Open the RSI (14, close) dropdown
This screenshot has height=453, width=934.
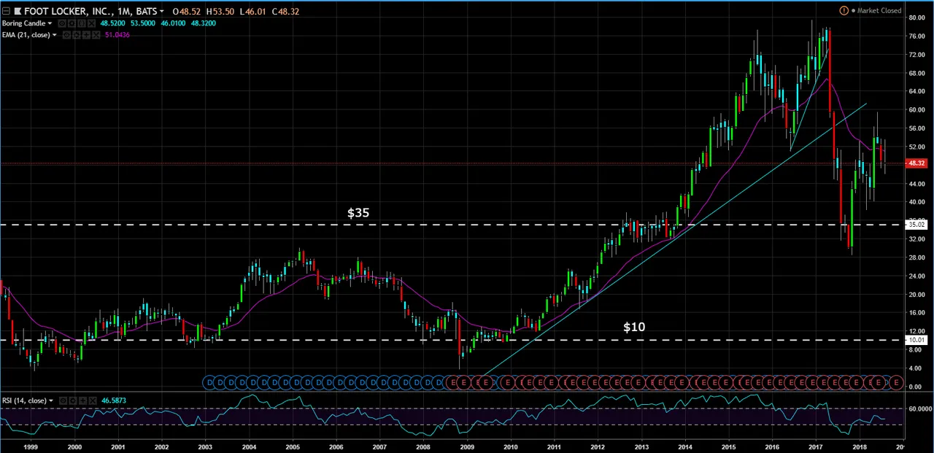pyautogui.click(x=51, y=400)
